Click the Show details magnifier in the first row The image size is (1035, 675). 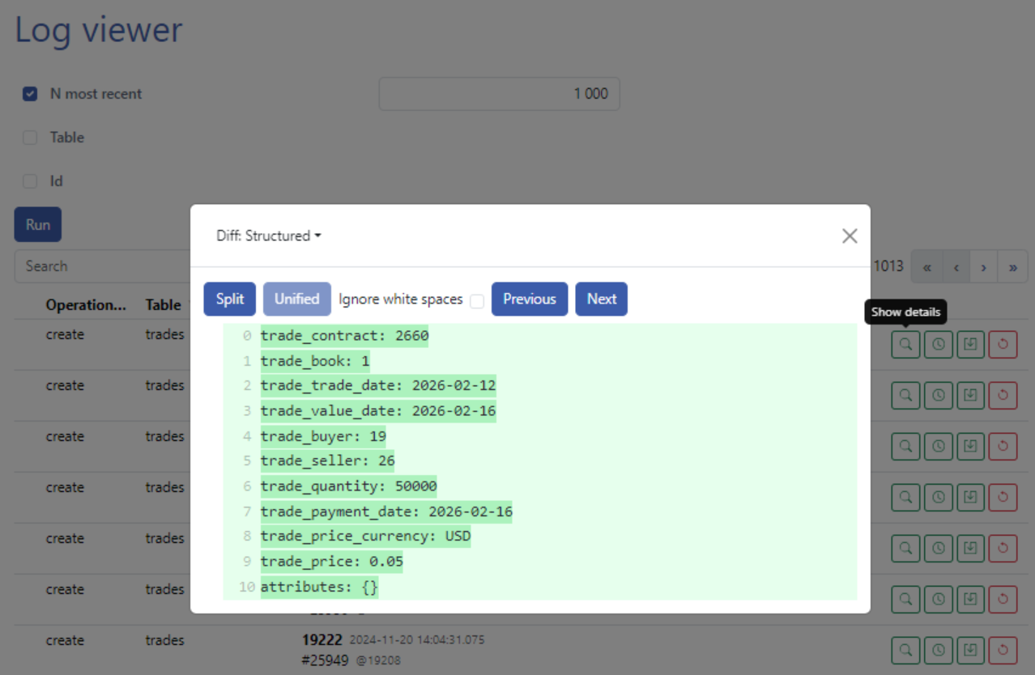[x=905, y=344]
